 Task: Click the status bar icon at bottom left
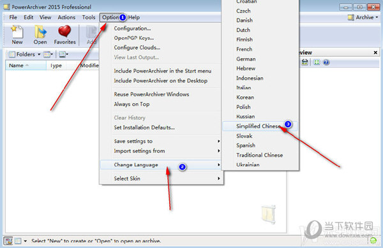[8, 241]
